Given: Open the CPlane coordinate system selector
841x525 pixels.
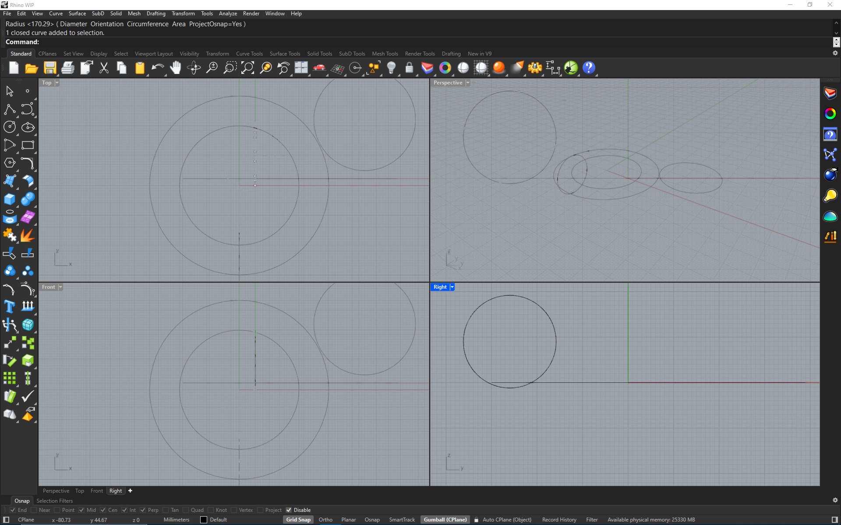Looking at the screenshot, I should pyautogui.click(x=26, y=520).
